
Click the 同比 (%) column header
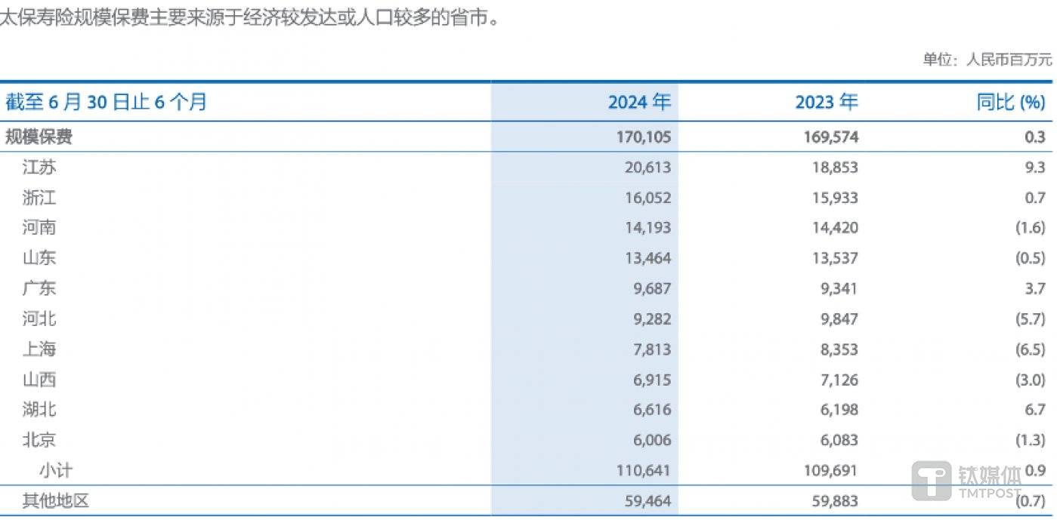1010,102
